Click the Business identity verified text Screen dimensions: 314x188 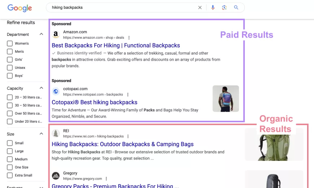click(79, 53)
